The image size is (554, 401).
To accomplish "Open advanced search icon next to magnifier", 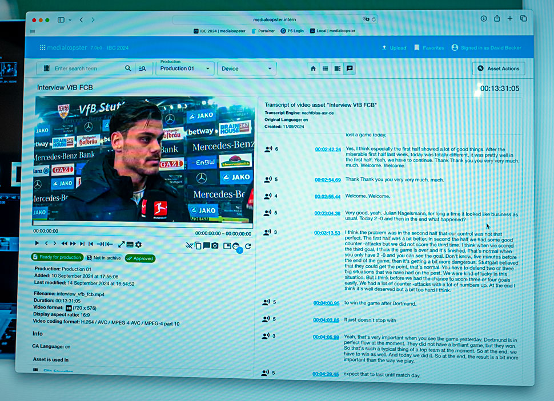I will [142, 68].
